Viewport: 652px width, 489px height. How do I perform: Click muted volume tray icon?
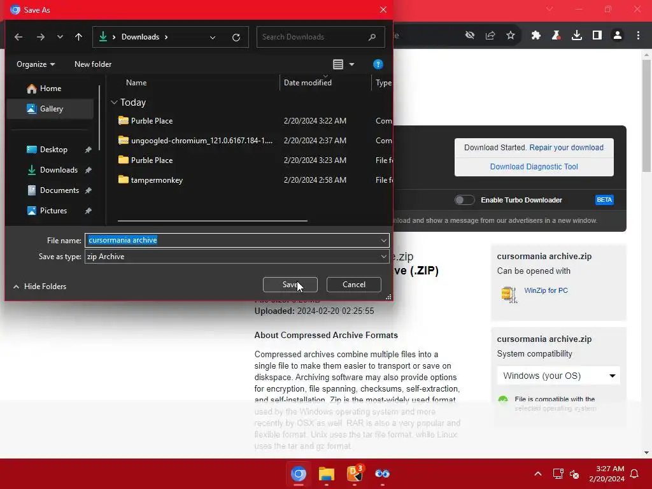tap(574, 474)
